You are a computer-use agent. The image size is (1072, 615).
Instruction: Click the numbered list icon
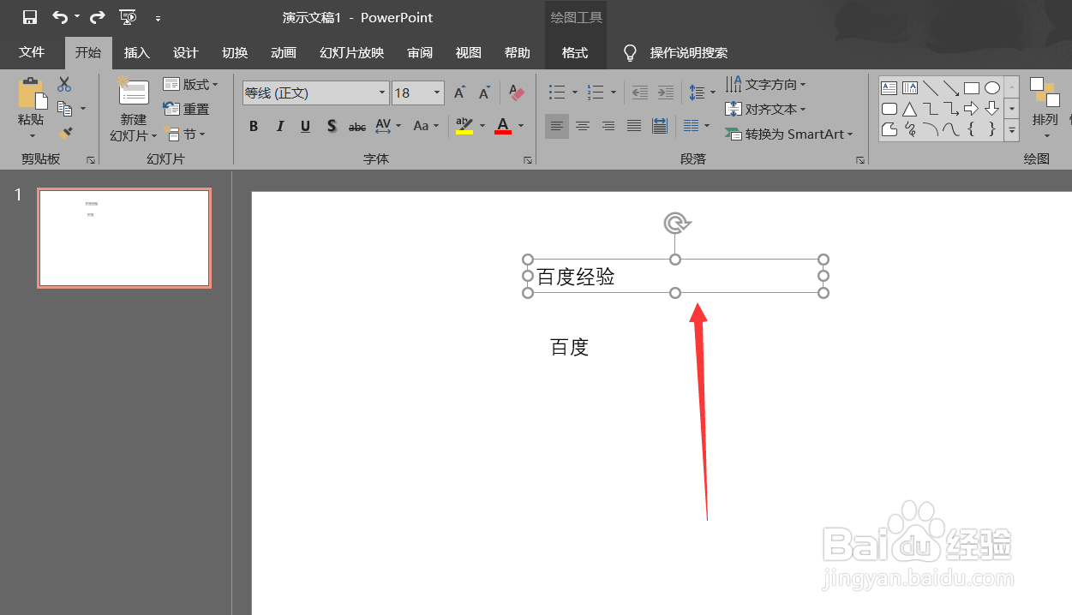[x=596, y=92]
